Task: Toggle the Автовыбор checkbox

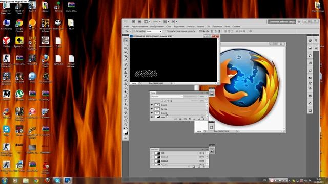Action: 134,31
